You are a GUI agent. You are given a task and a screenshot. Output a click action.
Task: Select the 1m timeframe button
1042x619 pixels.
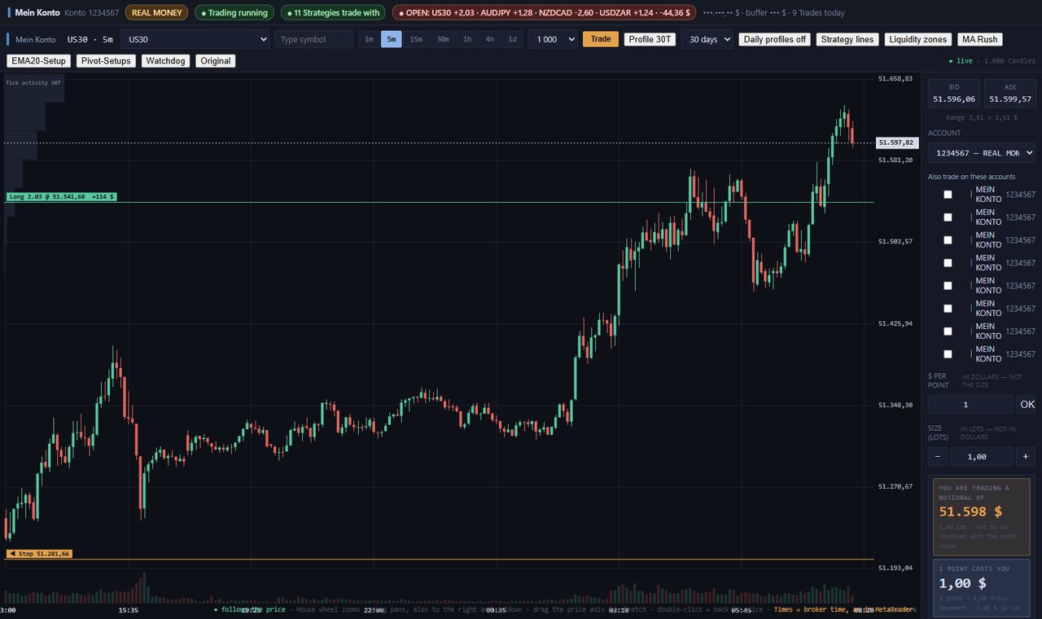click(369, 39)
